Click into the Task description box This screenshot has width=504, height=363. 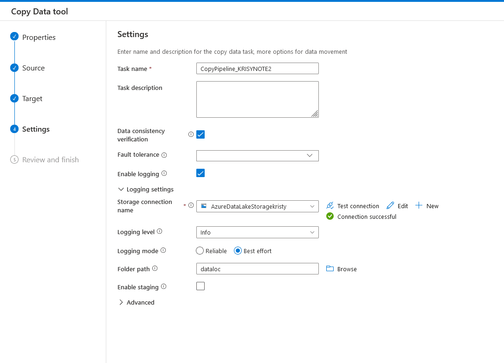257,99
